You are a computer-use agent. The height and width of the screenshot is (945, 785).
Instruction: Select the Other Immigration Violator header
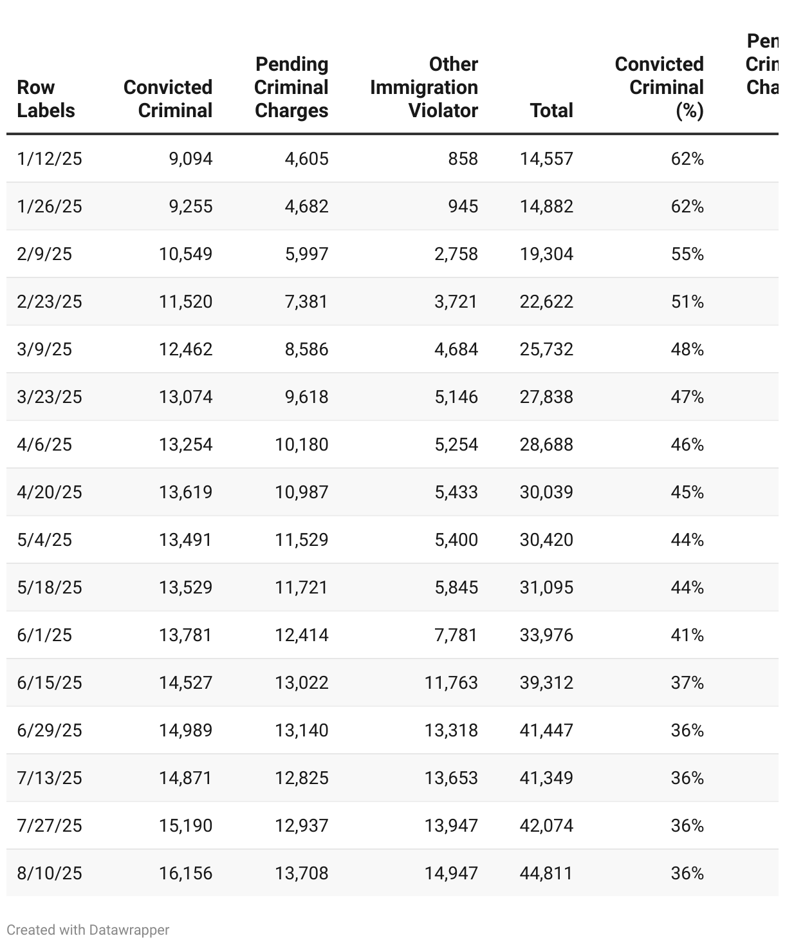(x=423, y=88)
